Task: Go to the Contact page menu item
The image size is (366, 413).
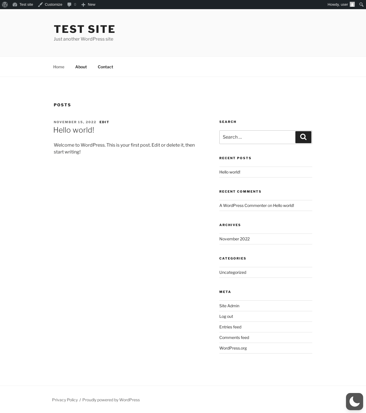Action: coord(105,67)
